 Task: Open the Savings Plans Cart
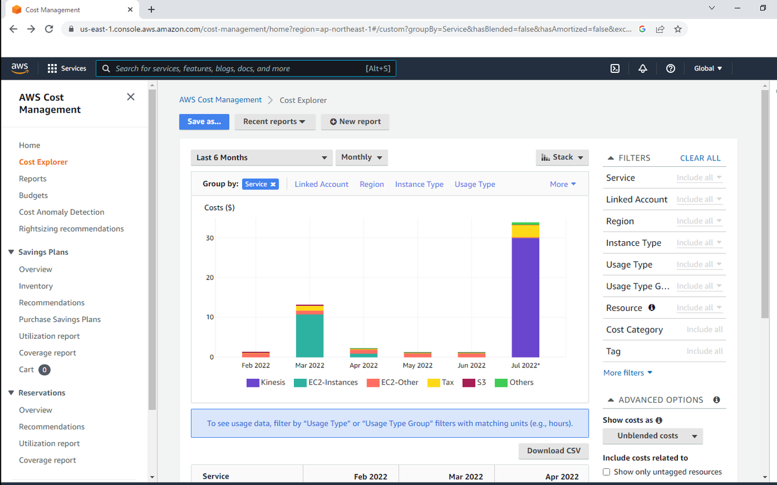(34, 370)
